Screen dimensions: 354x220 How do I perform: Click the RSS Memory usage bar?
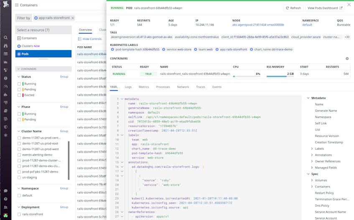pos(280,76)
